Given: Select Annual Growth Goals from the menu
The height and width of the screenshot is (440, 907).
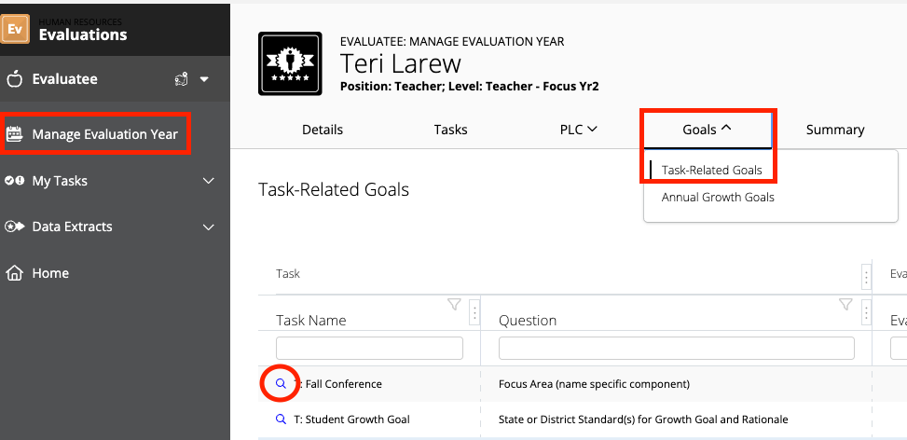Looking at the screenshot, I should [718, 198].
